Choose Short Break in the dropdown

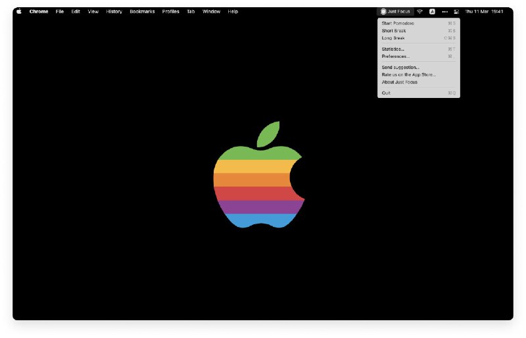click(x=394, y=31)
